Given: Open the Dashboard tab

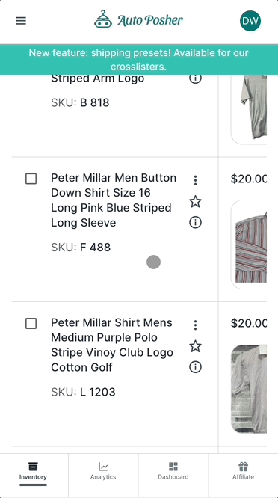Looking at the screenshot, I should click(x=173, y=471).
